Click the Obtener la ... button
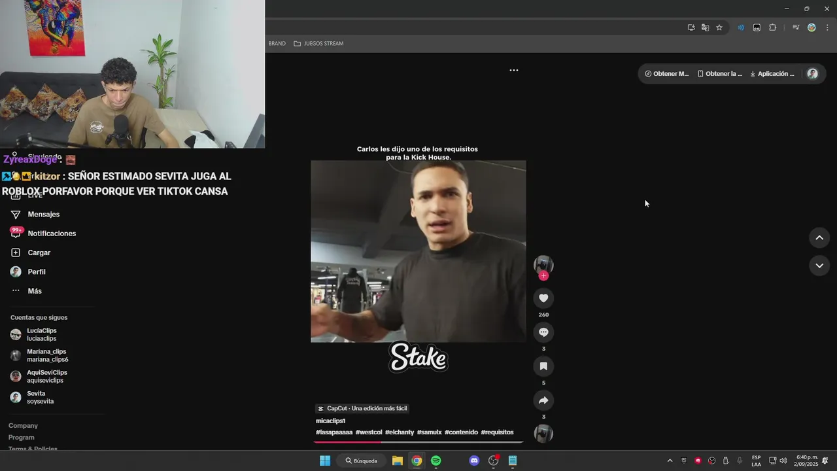837x471 pixels. point(720,74)
